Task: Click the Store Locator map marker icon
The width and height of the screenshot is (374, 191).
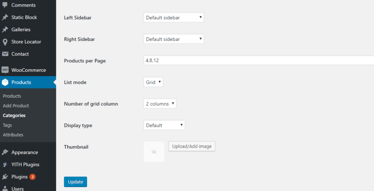Action: click(x=5, y=42)
